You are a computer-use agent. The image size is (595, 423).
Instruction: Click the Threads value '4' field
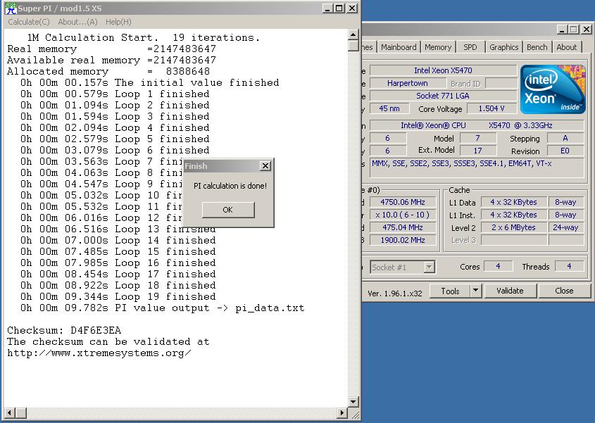click(x=569, y=266)
